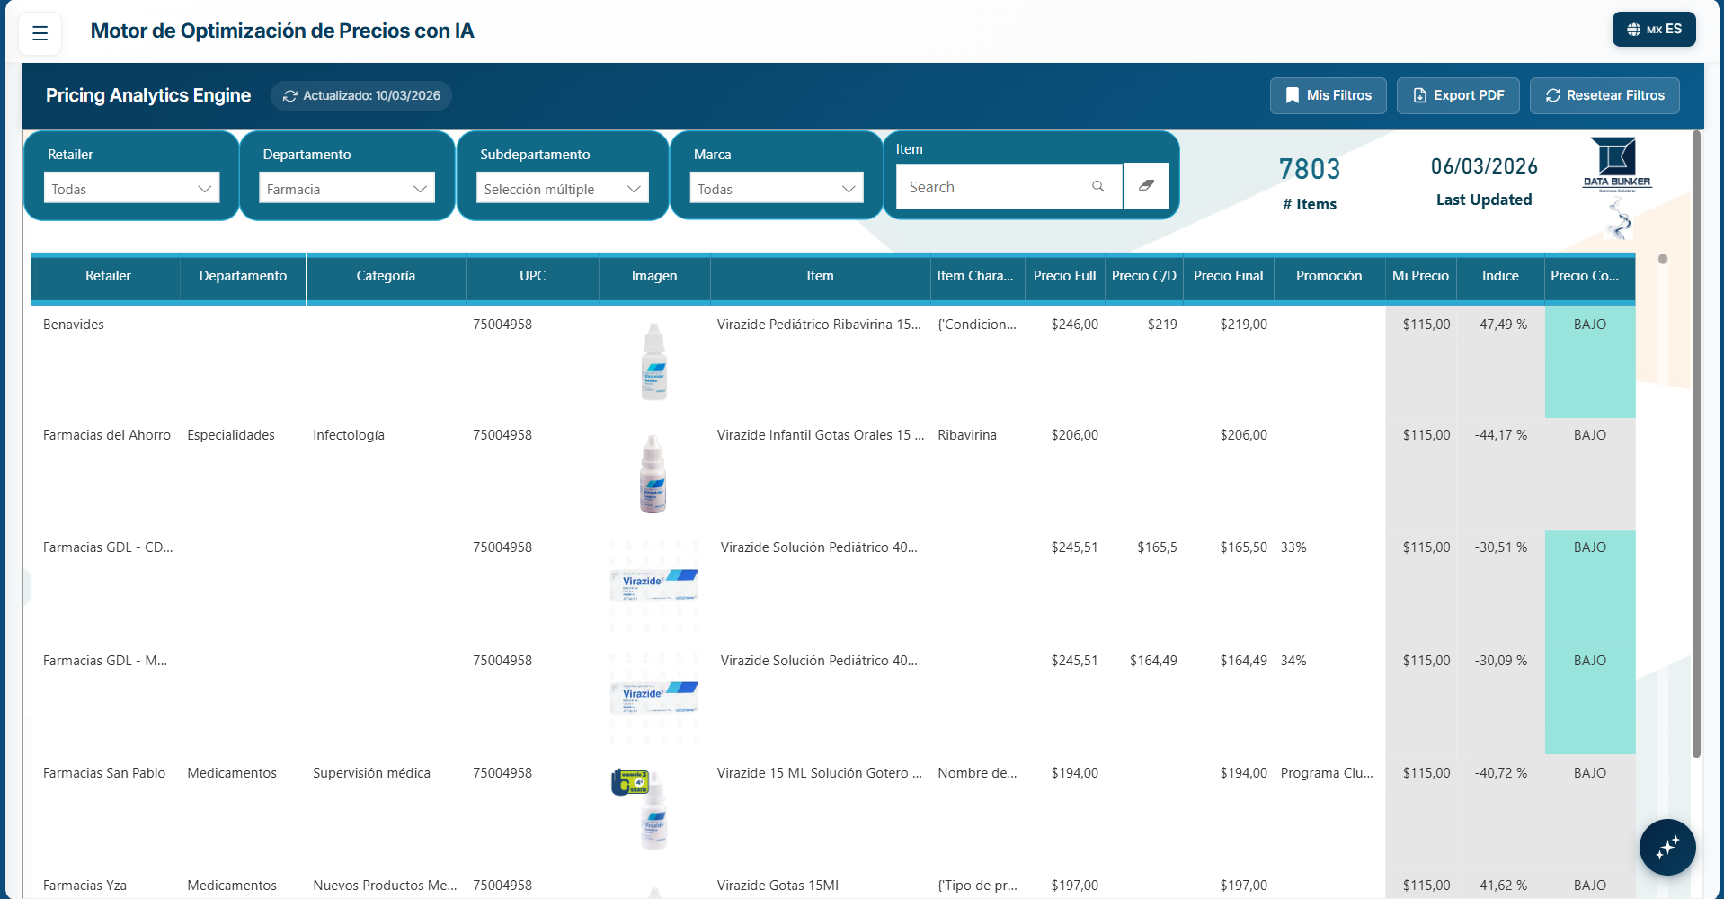Click BAJO cell for -30,51 % row

[x=1590, y=586]
